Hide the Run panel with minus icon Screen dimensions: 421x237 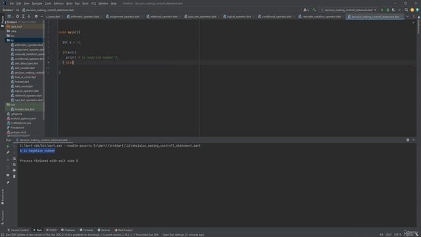[414, 140]
